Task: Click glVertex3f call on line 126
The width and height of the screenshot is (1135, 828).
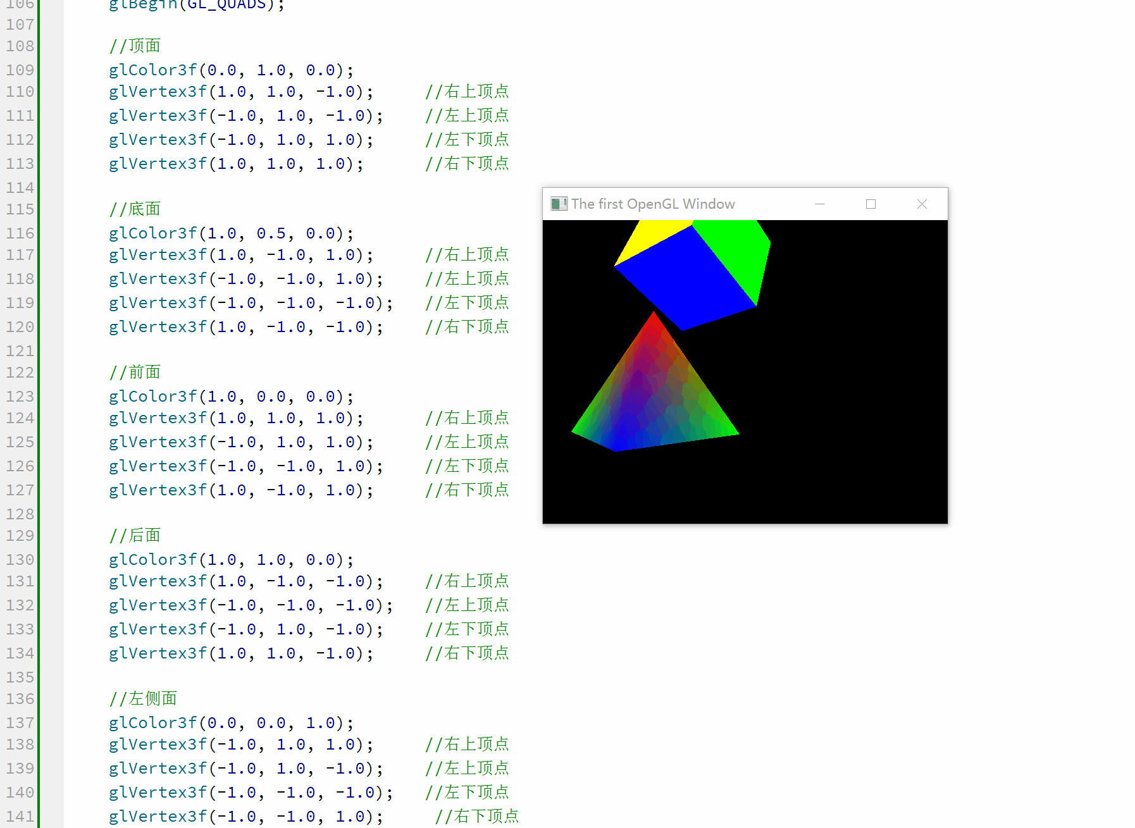Action: [x=246, y=466]
